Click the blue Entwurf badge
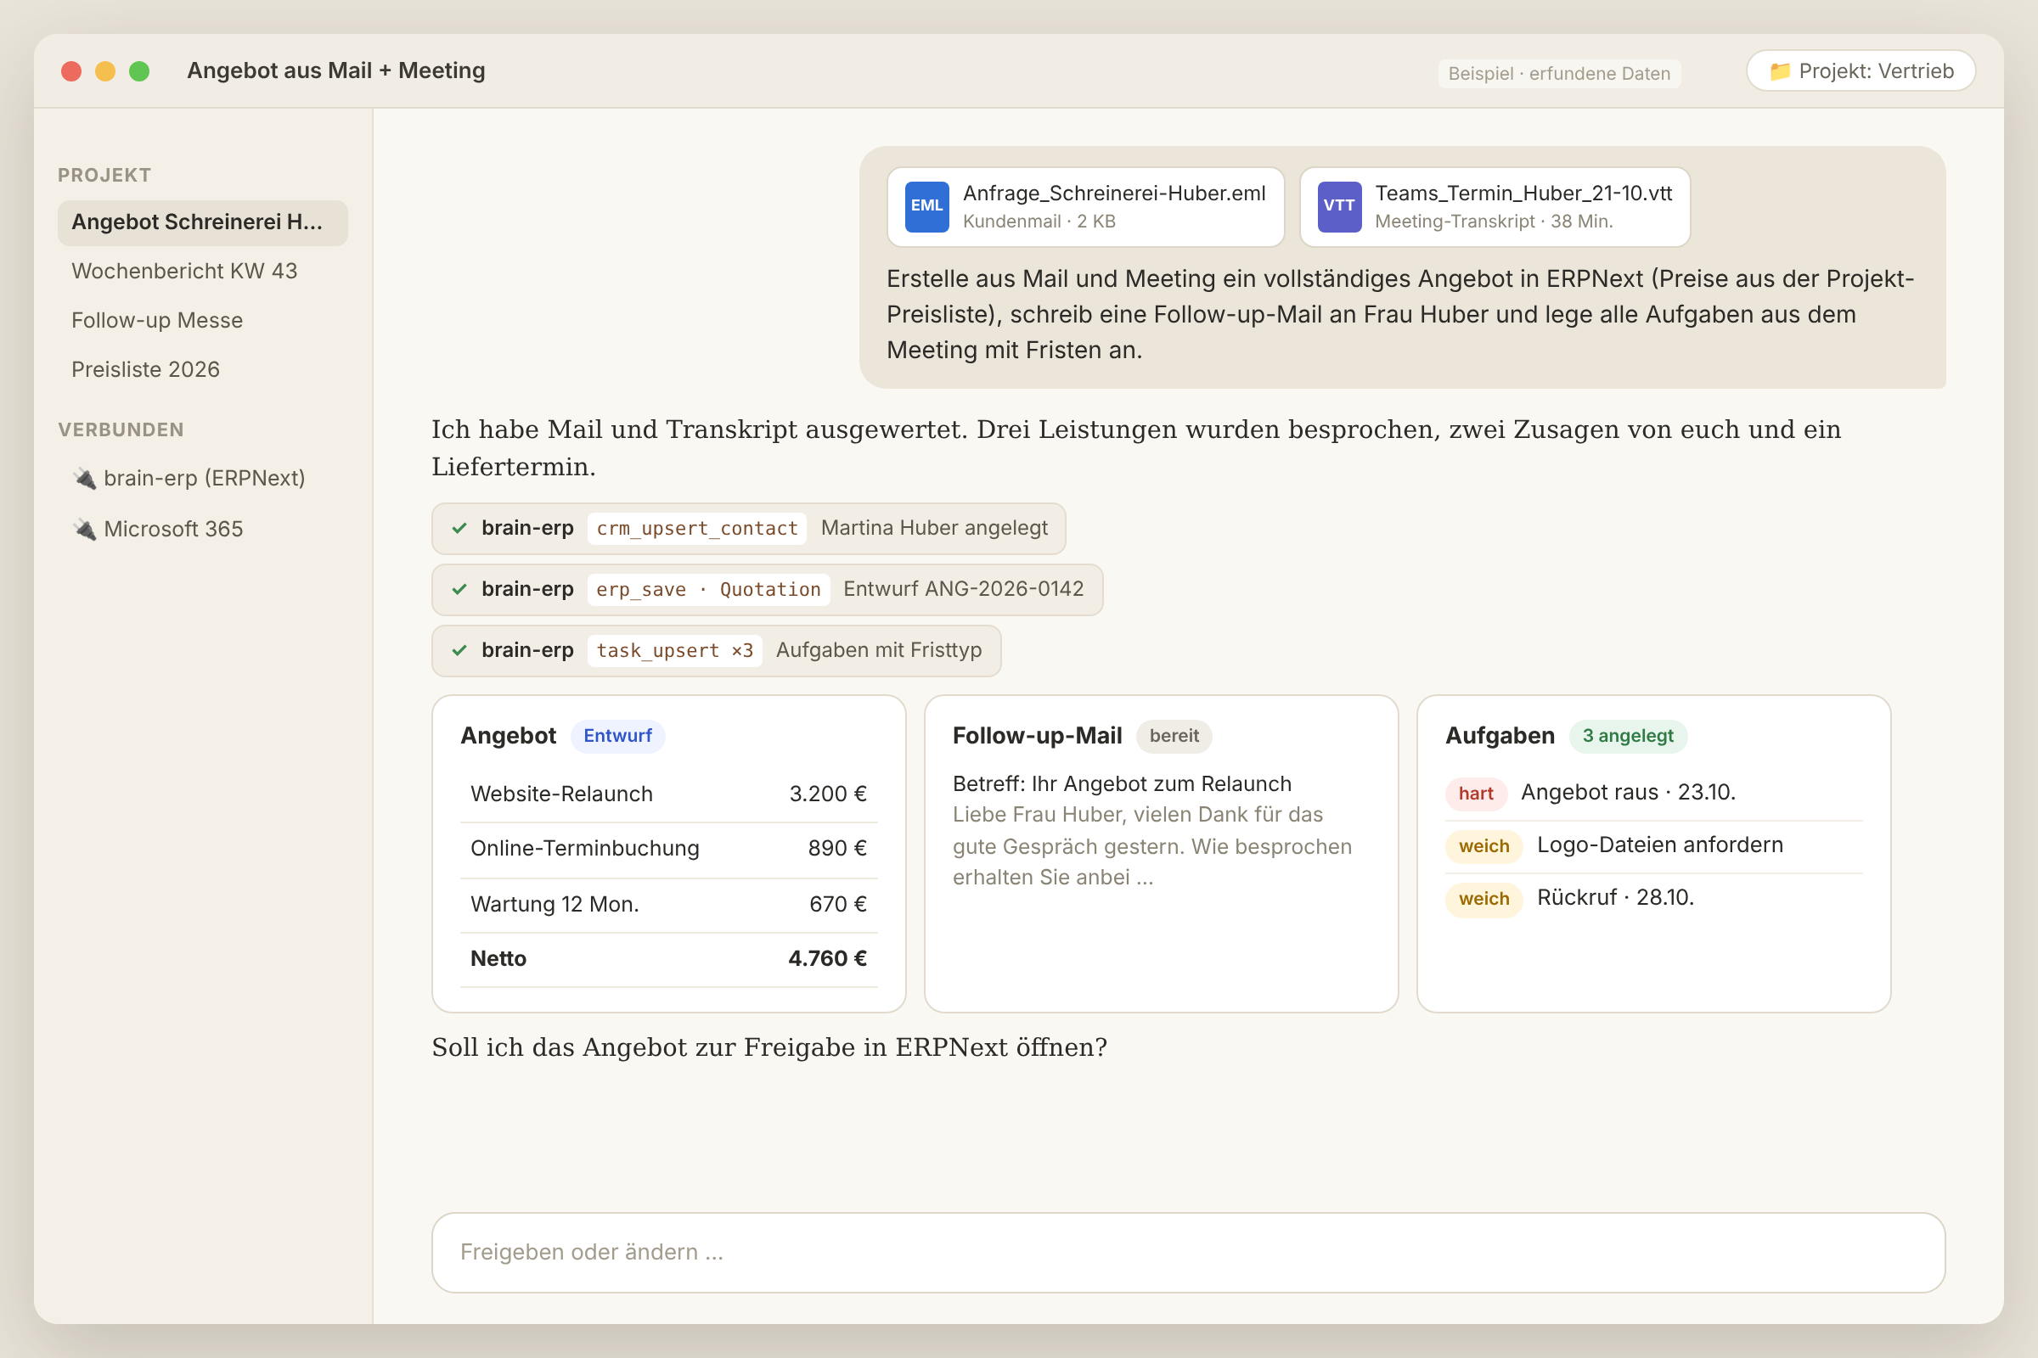 pyautogui.click(x=617, y=736)
